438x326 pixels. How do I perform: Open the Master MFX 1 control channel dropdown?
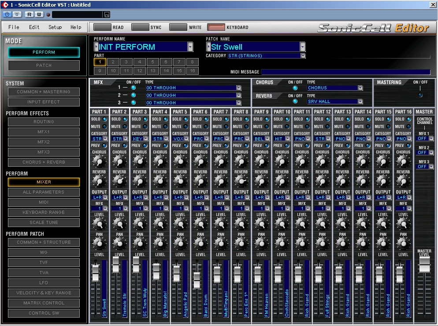tap(431, 139)
